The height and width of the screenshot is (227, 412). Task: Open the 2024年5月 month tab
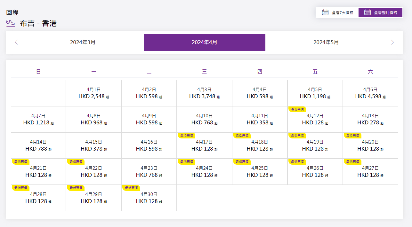326,42
